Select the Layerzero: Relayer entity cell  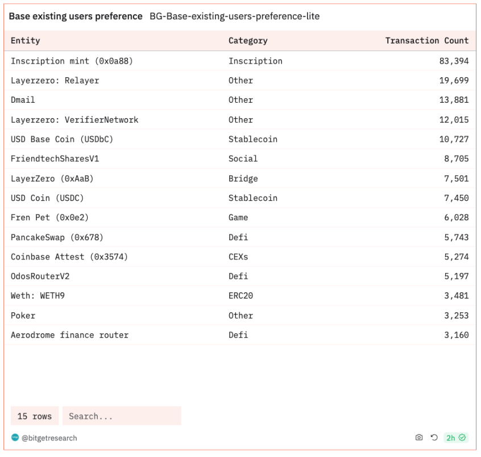point(55,81)
